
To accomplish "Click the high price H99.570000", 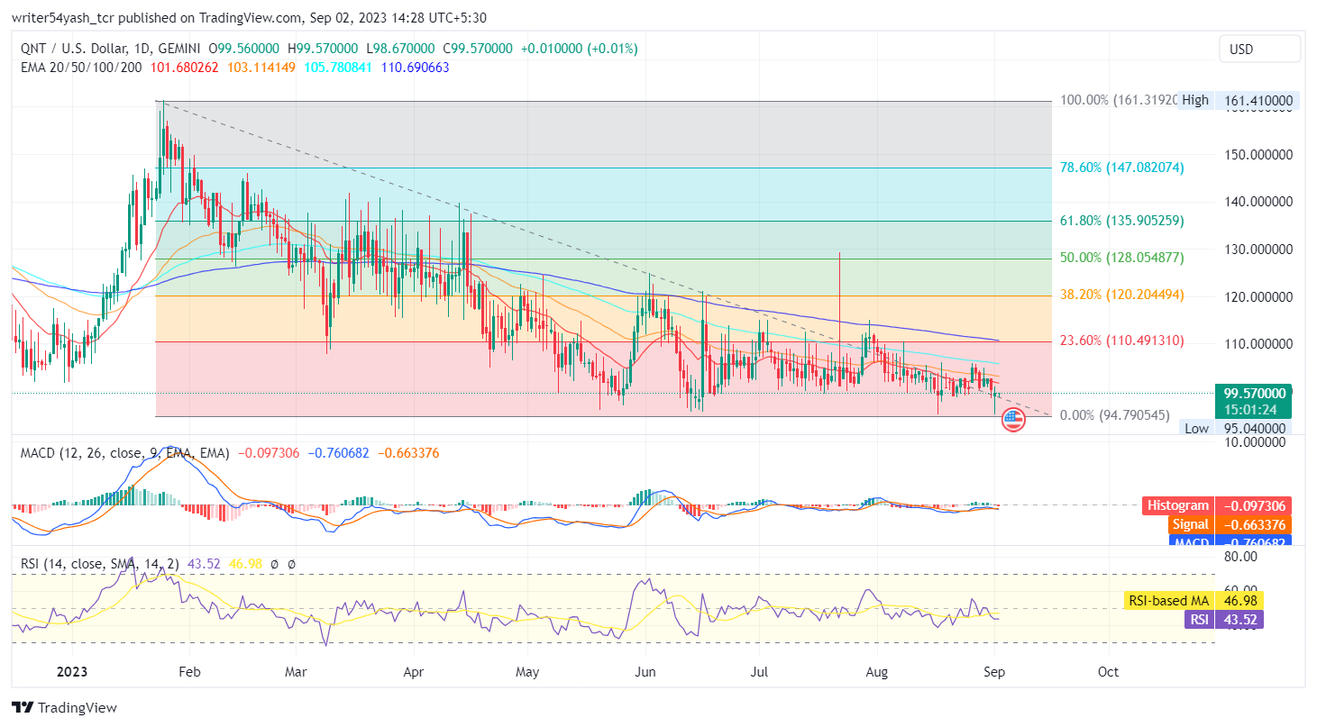I will (x=323, y=49).
